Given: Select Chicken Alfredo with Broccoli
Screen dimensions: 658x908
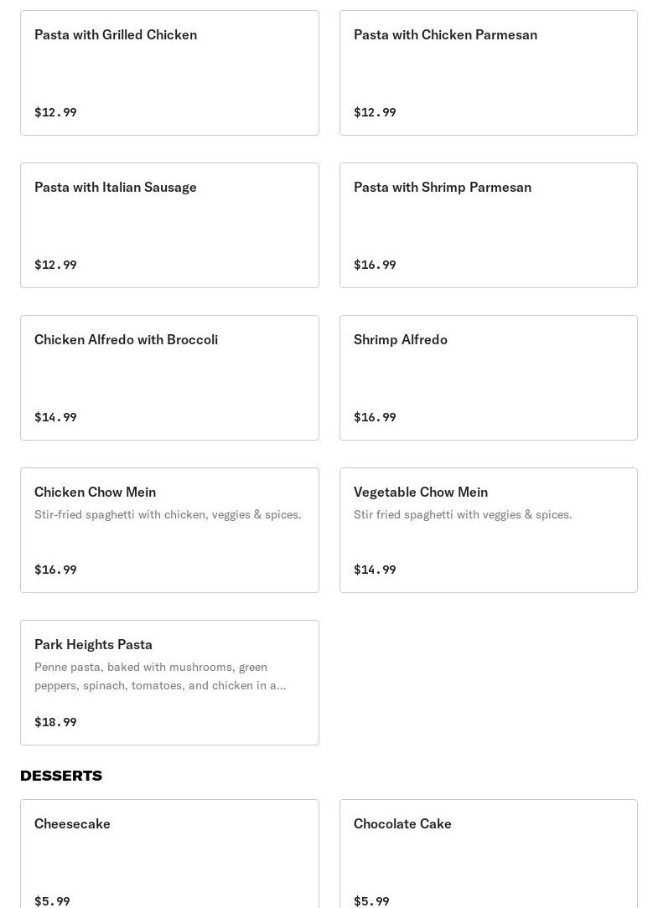Looking at the screenshot, I should pyautogui.click(x=169, y=378).
